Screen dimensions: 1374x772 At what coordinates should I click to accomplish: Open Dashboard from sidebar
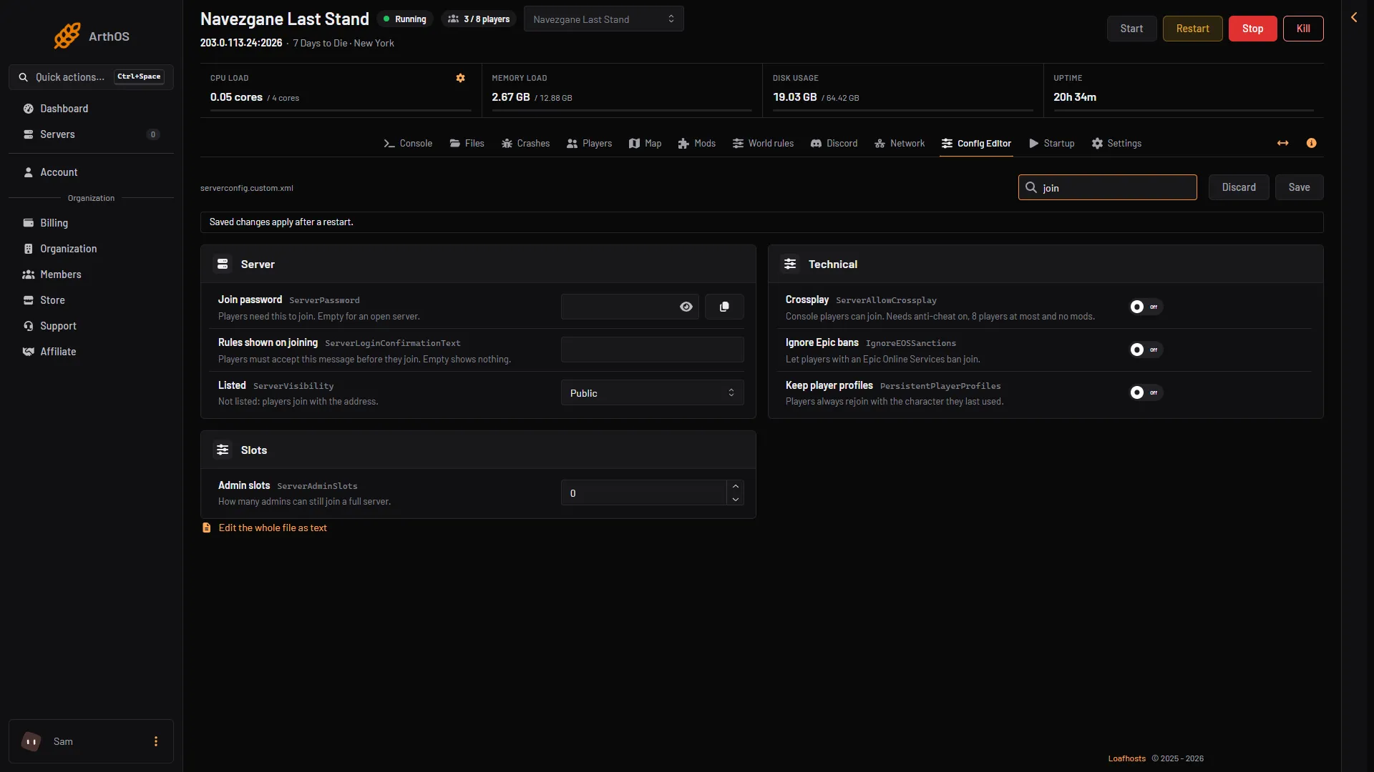[x=91, y=109]
